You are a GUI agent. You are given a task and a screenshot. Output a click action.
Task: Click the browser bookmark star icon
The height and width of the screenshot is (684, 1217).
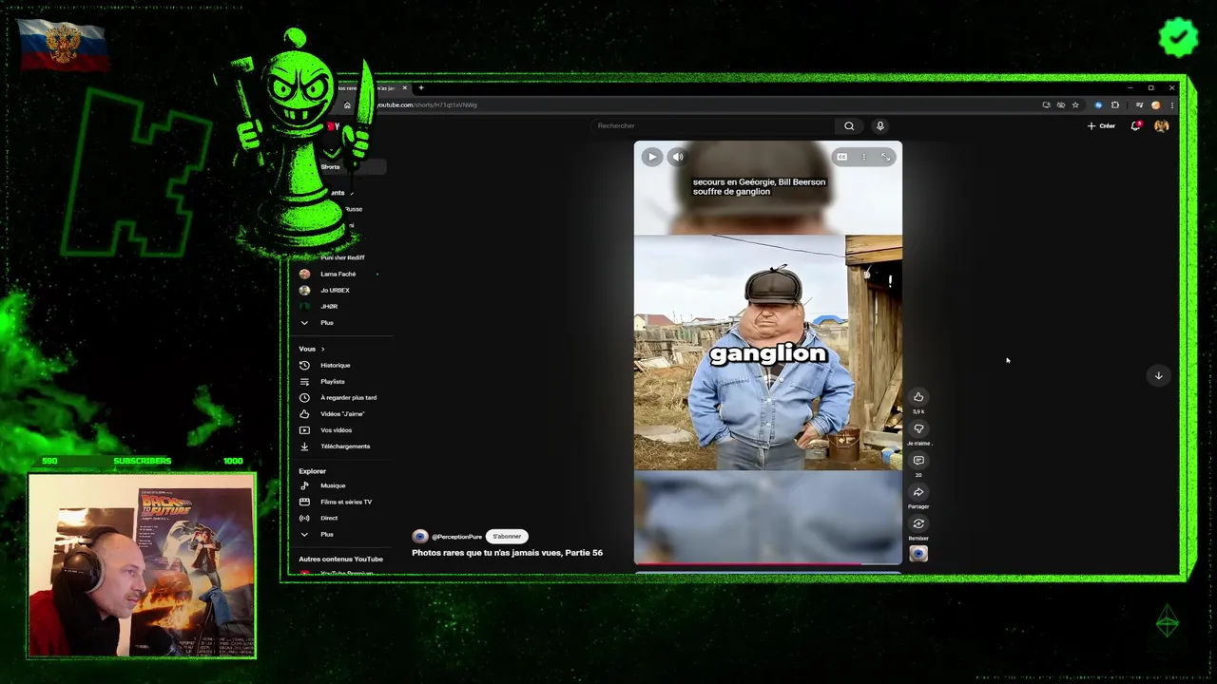pos(1075,104)
